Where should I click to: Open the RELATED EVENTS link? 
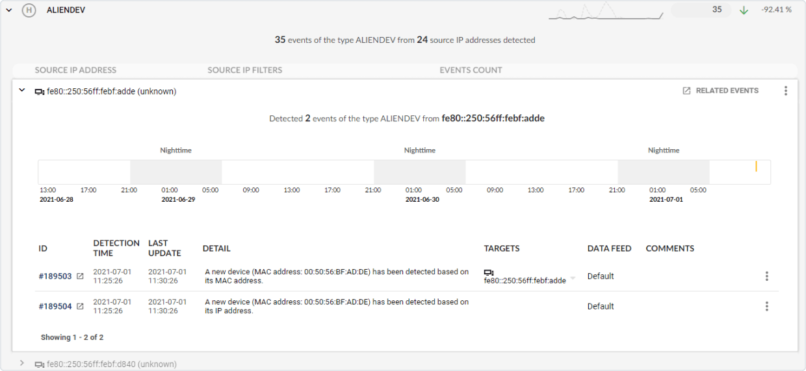click(720, 91)
